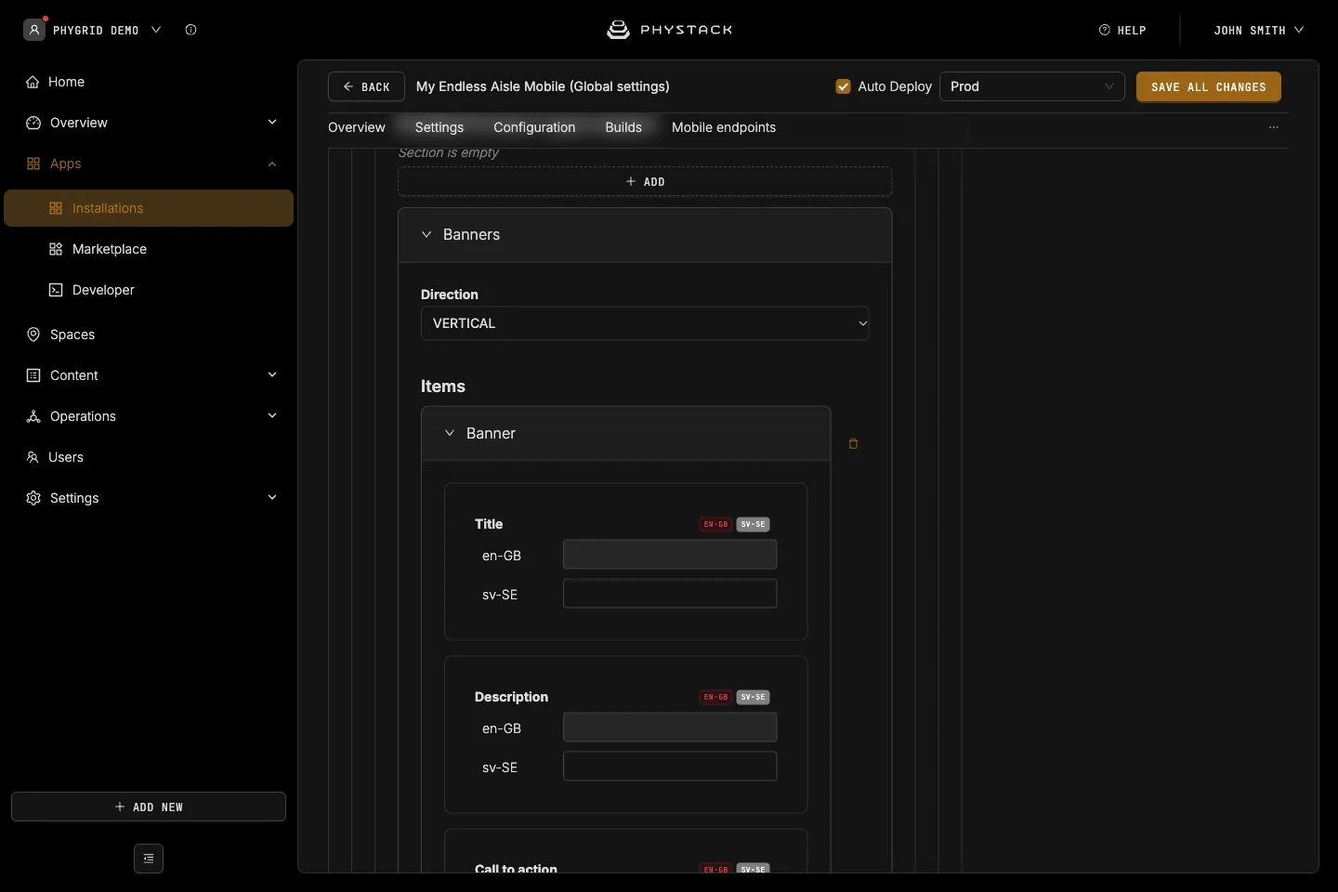This screenshot has height=892, width=1338.
Task: Click the info icon beside Phygrid Demo
Action: (190, 30)
